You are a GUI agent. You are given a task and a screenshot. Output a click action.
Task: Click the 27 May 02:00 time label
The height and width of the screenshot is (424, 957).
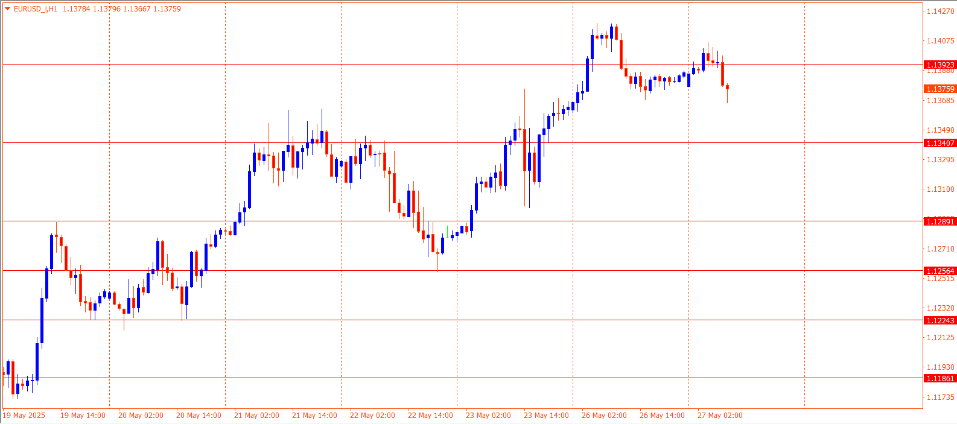point(720,415)
